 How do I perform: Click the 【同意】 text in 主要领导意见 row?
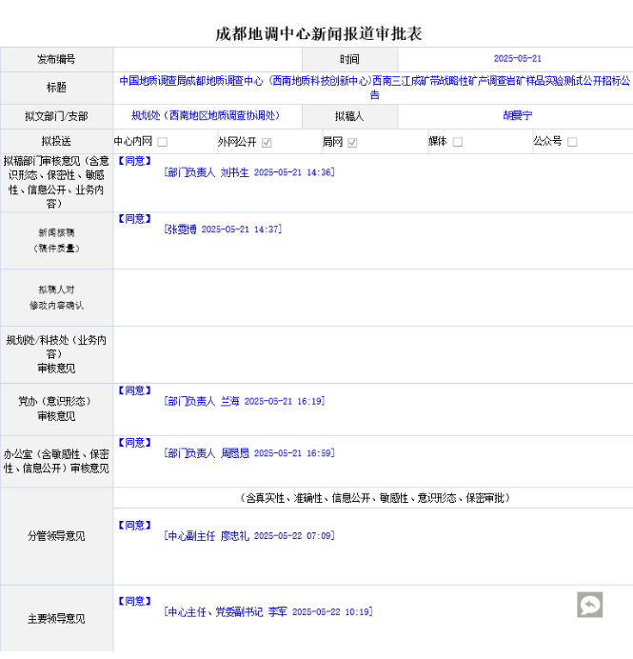click(x=134, y=601)
